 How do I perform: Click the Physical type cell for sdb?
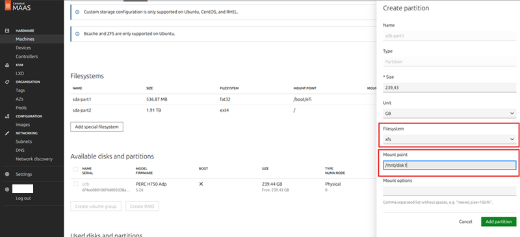pyautogui.click(x=333, y=184)
